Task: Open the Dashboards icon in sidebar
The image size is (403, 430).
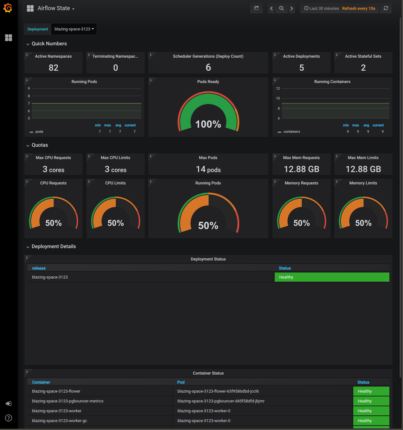Action: tap(9, 38)
